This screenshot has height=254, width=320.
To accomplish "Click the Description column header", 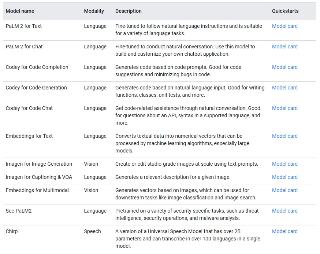I will coord(129,11).
